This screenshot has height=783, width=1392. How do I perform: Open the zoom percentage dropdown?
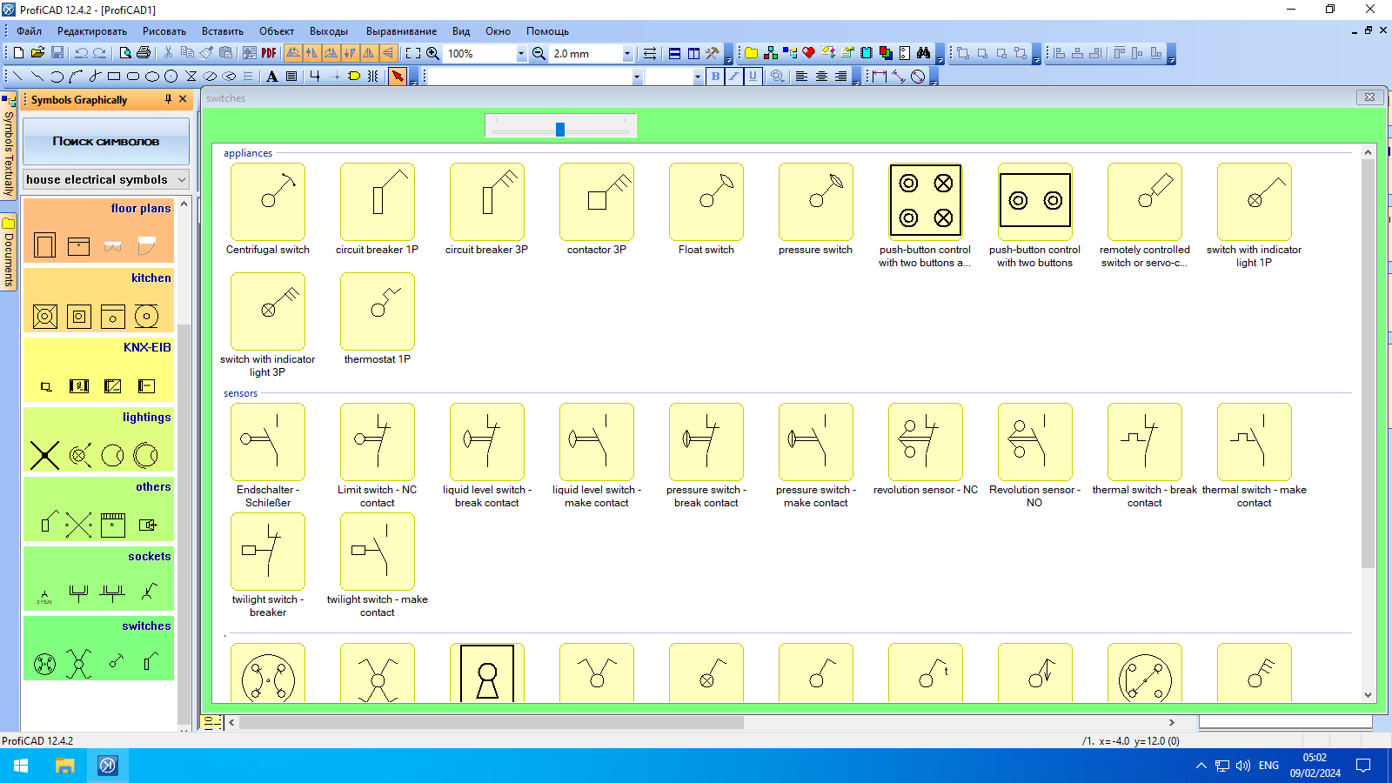tap(519, 53)
